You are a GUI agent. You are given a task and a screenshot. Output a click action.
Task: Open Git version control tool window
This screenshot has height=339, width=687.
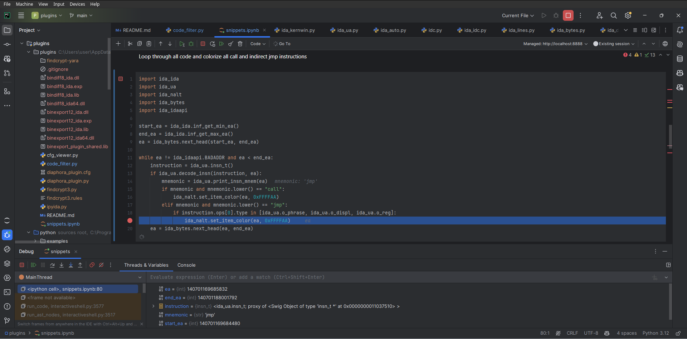[7, 321]
